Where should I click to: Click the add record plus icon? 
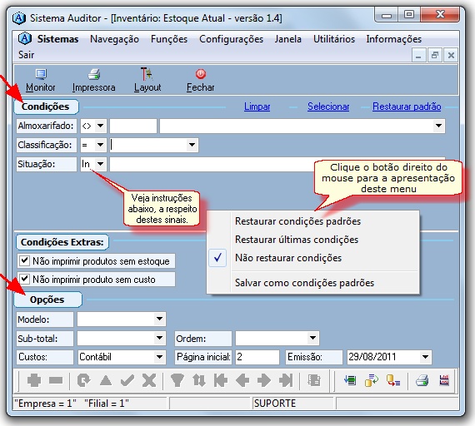34,380
